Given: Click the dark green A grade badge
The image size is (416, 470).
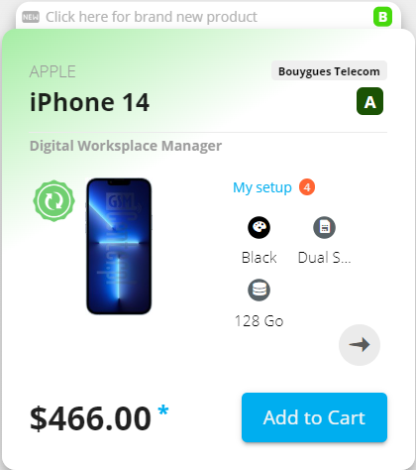Looking at the screenshot, I should [x=369, y=101].
